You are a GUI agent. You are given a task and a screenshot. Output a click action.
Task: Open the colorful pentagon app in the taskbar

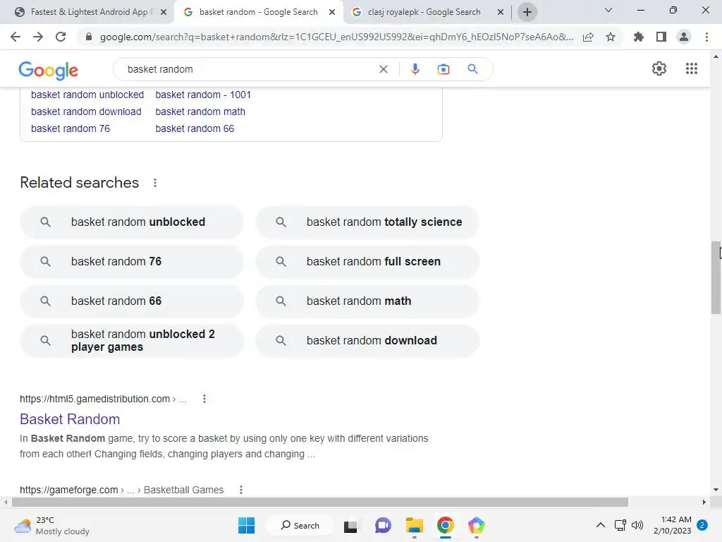tap(477, 525)
